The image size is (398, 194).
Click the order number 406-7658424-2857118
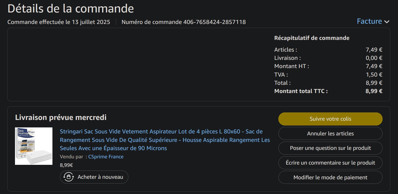pos(214,22)
